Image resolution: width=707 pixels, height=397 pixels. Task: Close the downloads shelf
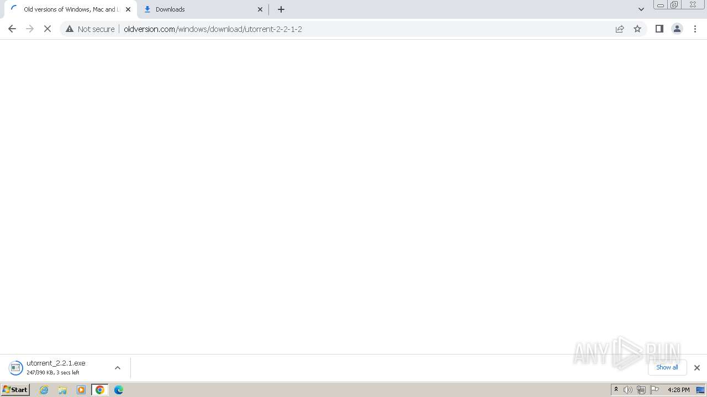pos(697,368)
